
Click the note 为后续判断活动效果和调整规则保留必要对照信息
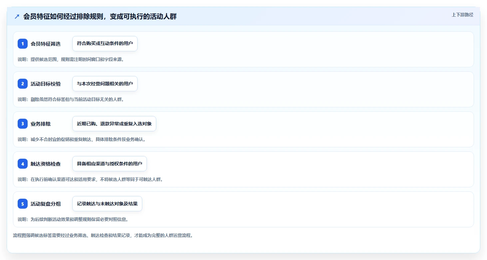[x=73, y=219]
